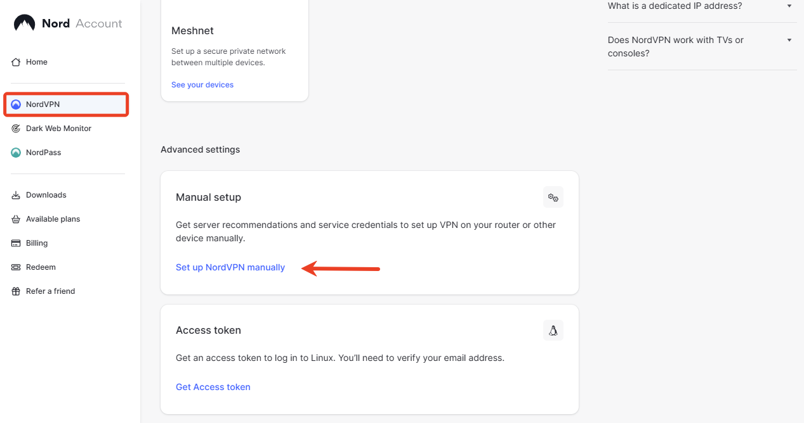This screenshot has width=804, height=423.
Task: Click the Billing card icon
Action: [x=16, y=243]
